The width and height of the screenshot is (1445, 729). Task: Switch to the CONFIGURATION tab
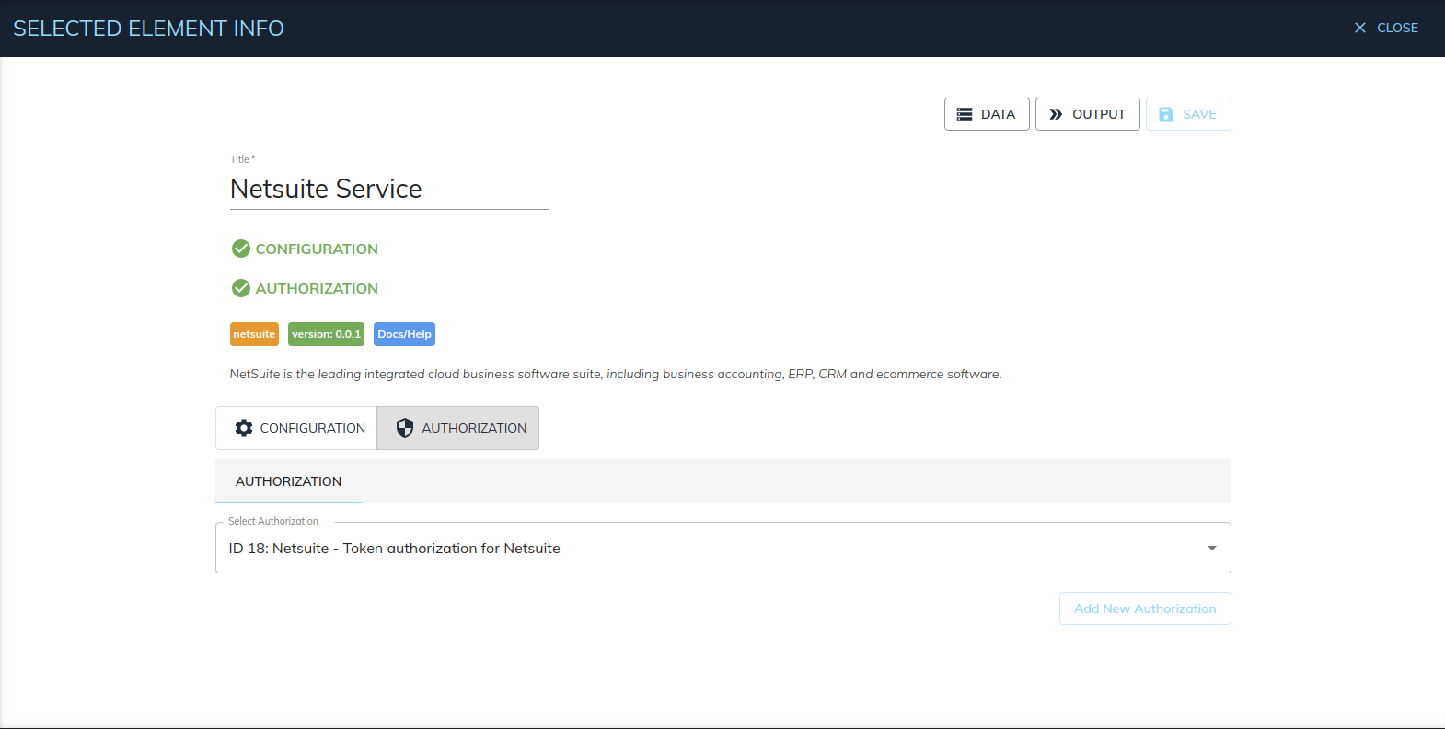click(296, 428)
